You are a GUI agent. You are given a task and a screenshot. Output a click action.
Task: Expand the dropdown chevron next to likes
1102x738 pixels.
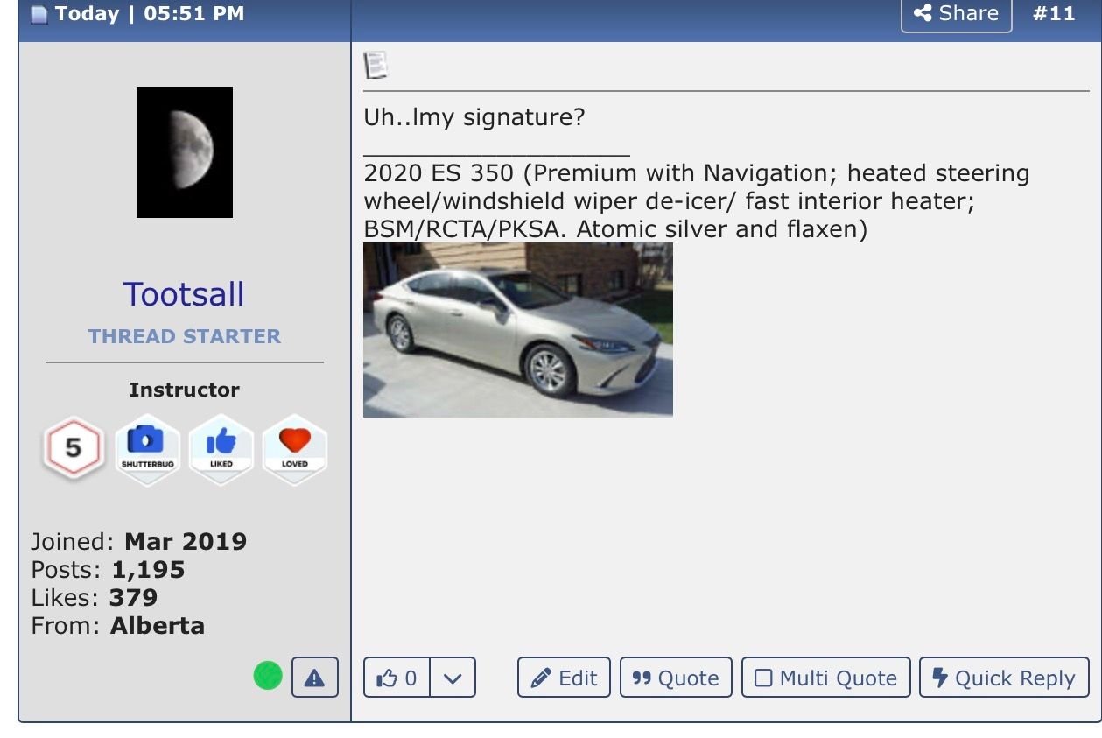453,678
